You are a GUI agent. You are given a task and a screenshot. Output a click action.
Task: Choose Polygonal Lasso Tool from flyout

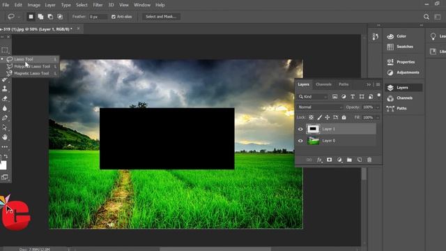pyautogui.click(x=32, y=66)
